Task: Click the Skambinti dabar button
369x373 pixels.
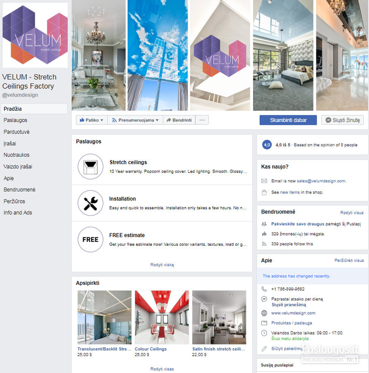Action: [x=288, y=120]
